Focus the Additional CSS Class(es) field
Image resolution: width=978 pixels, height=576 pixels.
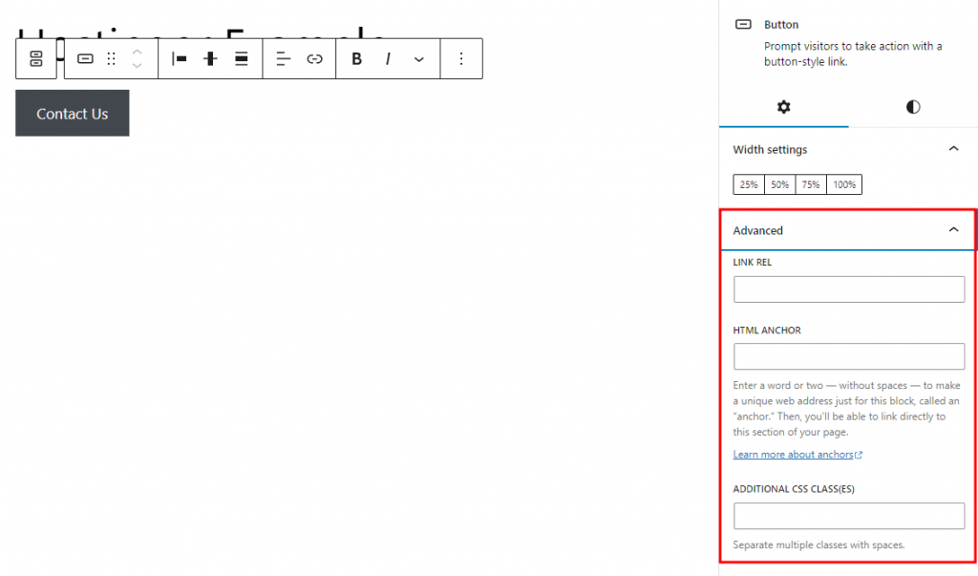(849, 516)
